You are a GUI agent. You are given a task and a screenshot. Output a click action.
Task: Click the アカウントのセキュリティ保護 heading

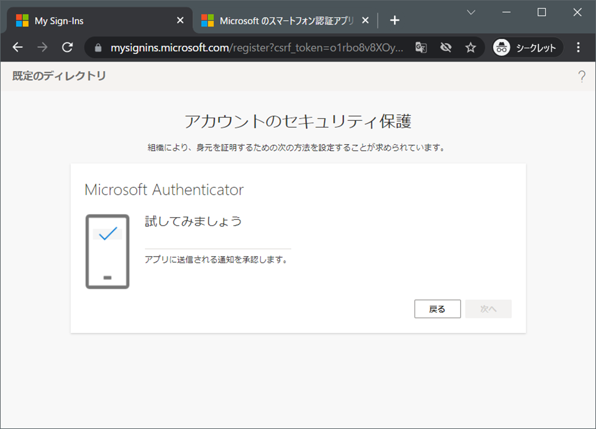[x=298, y=121]
